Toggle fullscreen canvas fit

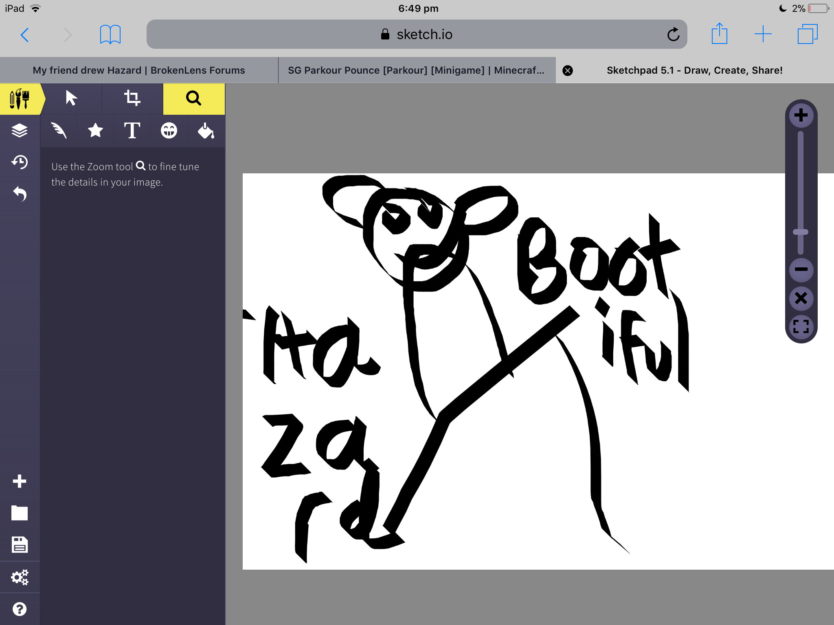pos(801,327)
